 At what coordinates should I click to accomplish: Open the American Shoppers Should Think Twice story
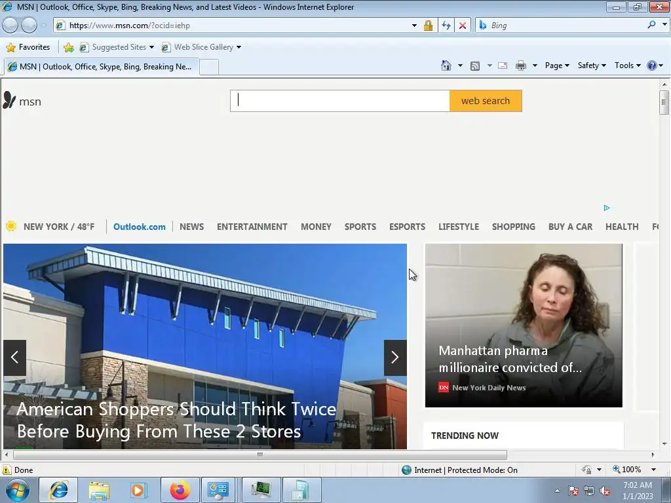(x=176, y=420)
